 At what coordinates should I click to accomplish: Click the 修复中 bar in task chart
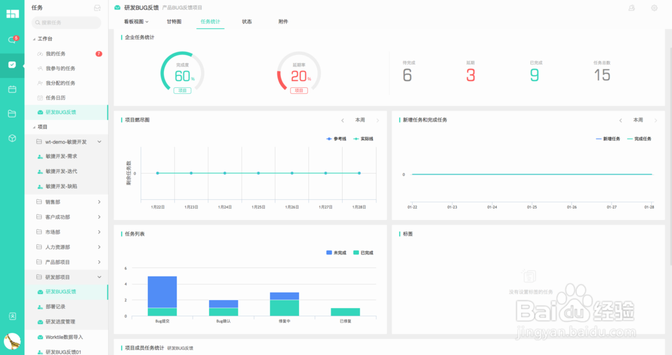(284, 304)
